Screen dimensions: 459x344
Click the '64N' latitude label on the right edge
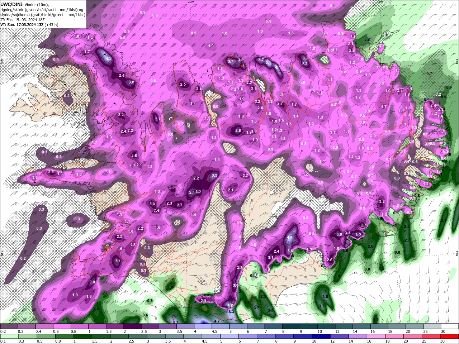tap(457, 253)
